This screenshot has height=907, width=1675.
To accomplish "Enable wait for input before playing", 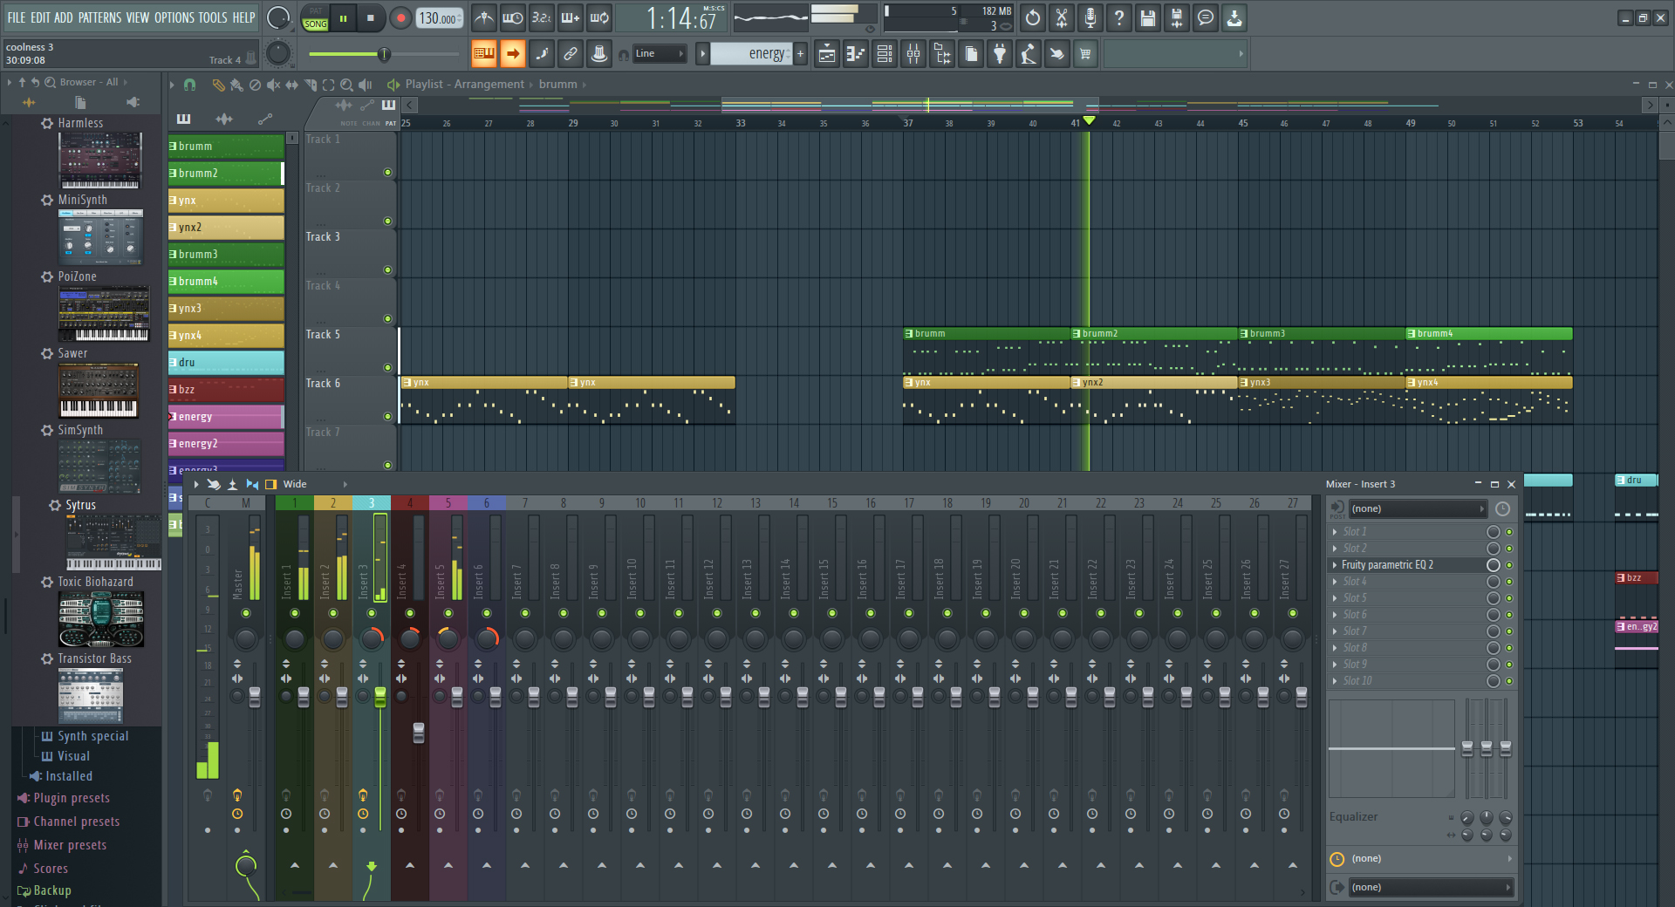I will tap(513, 17).
